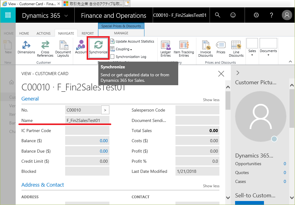The height and width of the screenshot is (205, 295).
Task: Collapse the ribbon with the caret
Action: pyautogui.click(x=290, y=62)
